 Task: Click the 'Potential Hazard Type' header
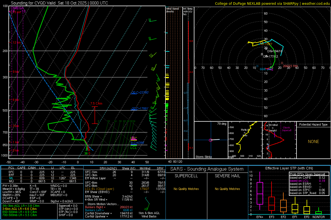pyautogui.click(x=313, y=124)
